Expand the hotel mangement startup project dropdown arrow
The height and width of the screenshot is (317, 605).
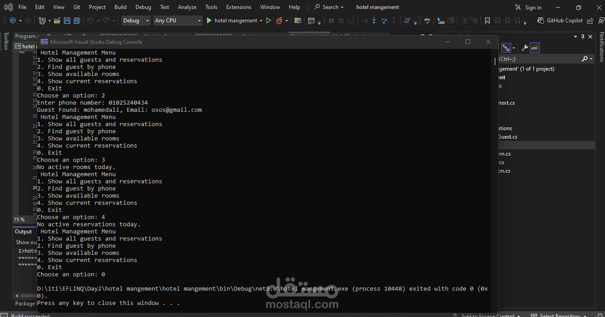[261, 21]
